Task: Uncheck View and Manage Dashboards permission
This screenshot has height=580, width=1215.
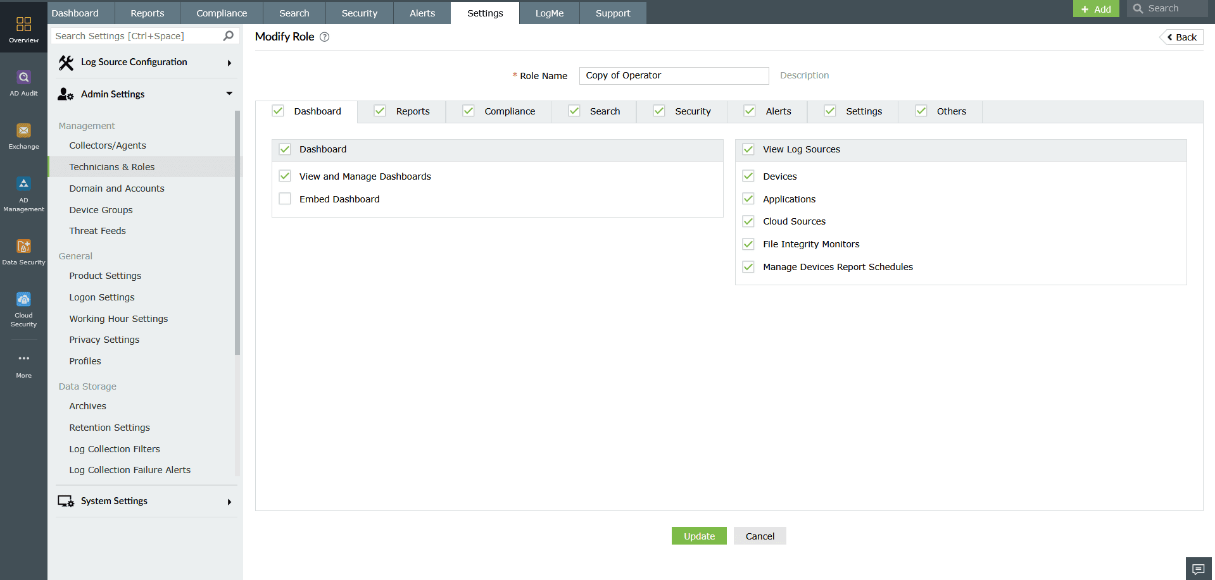Action: click(x=285, y=176)
